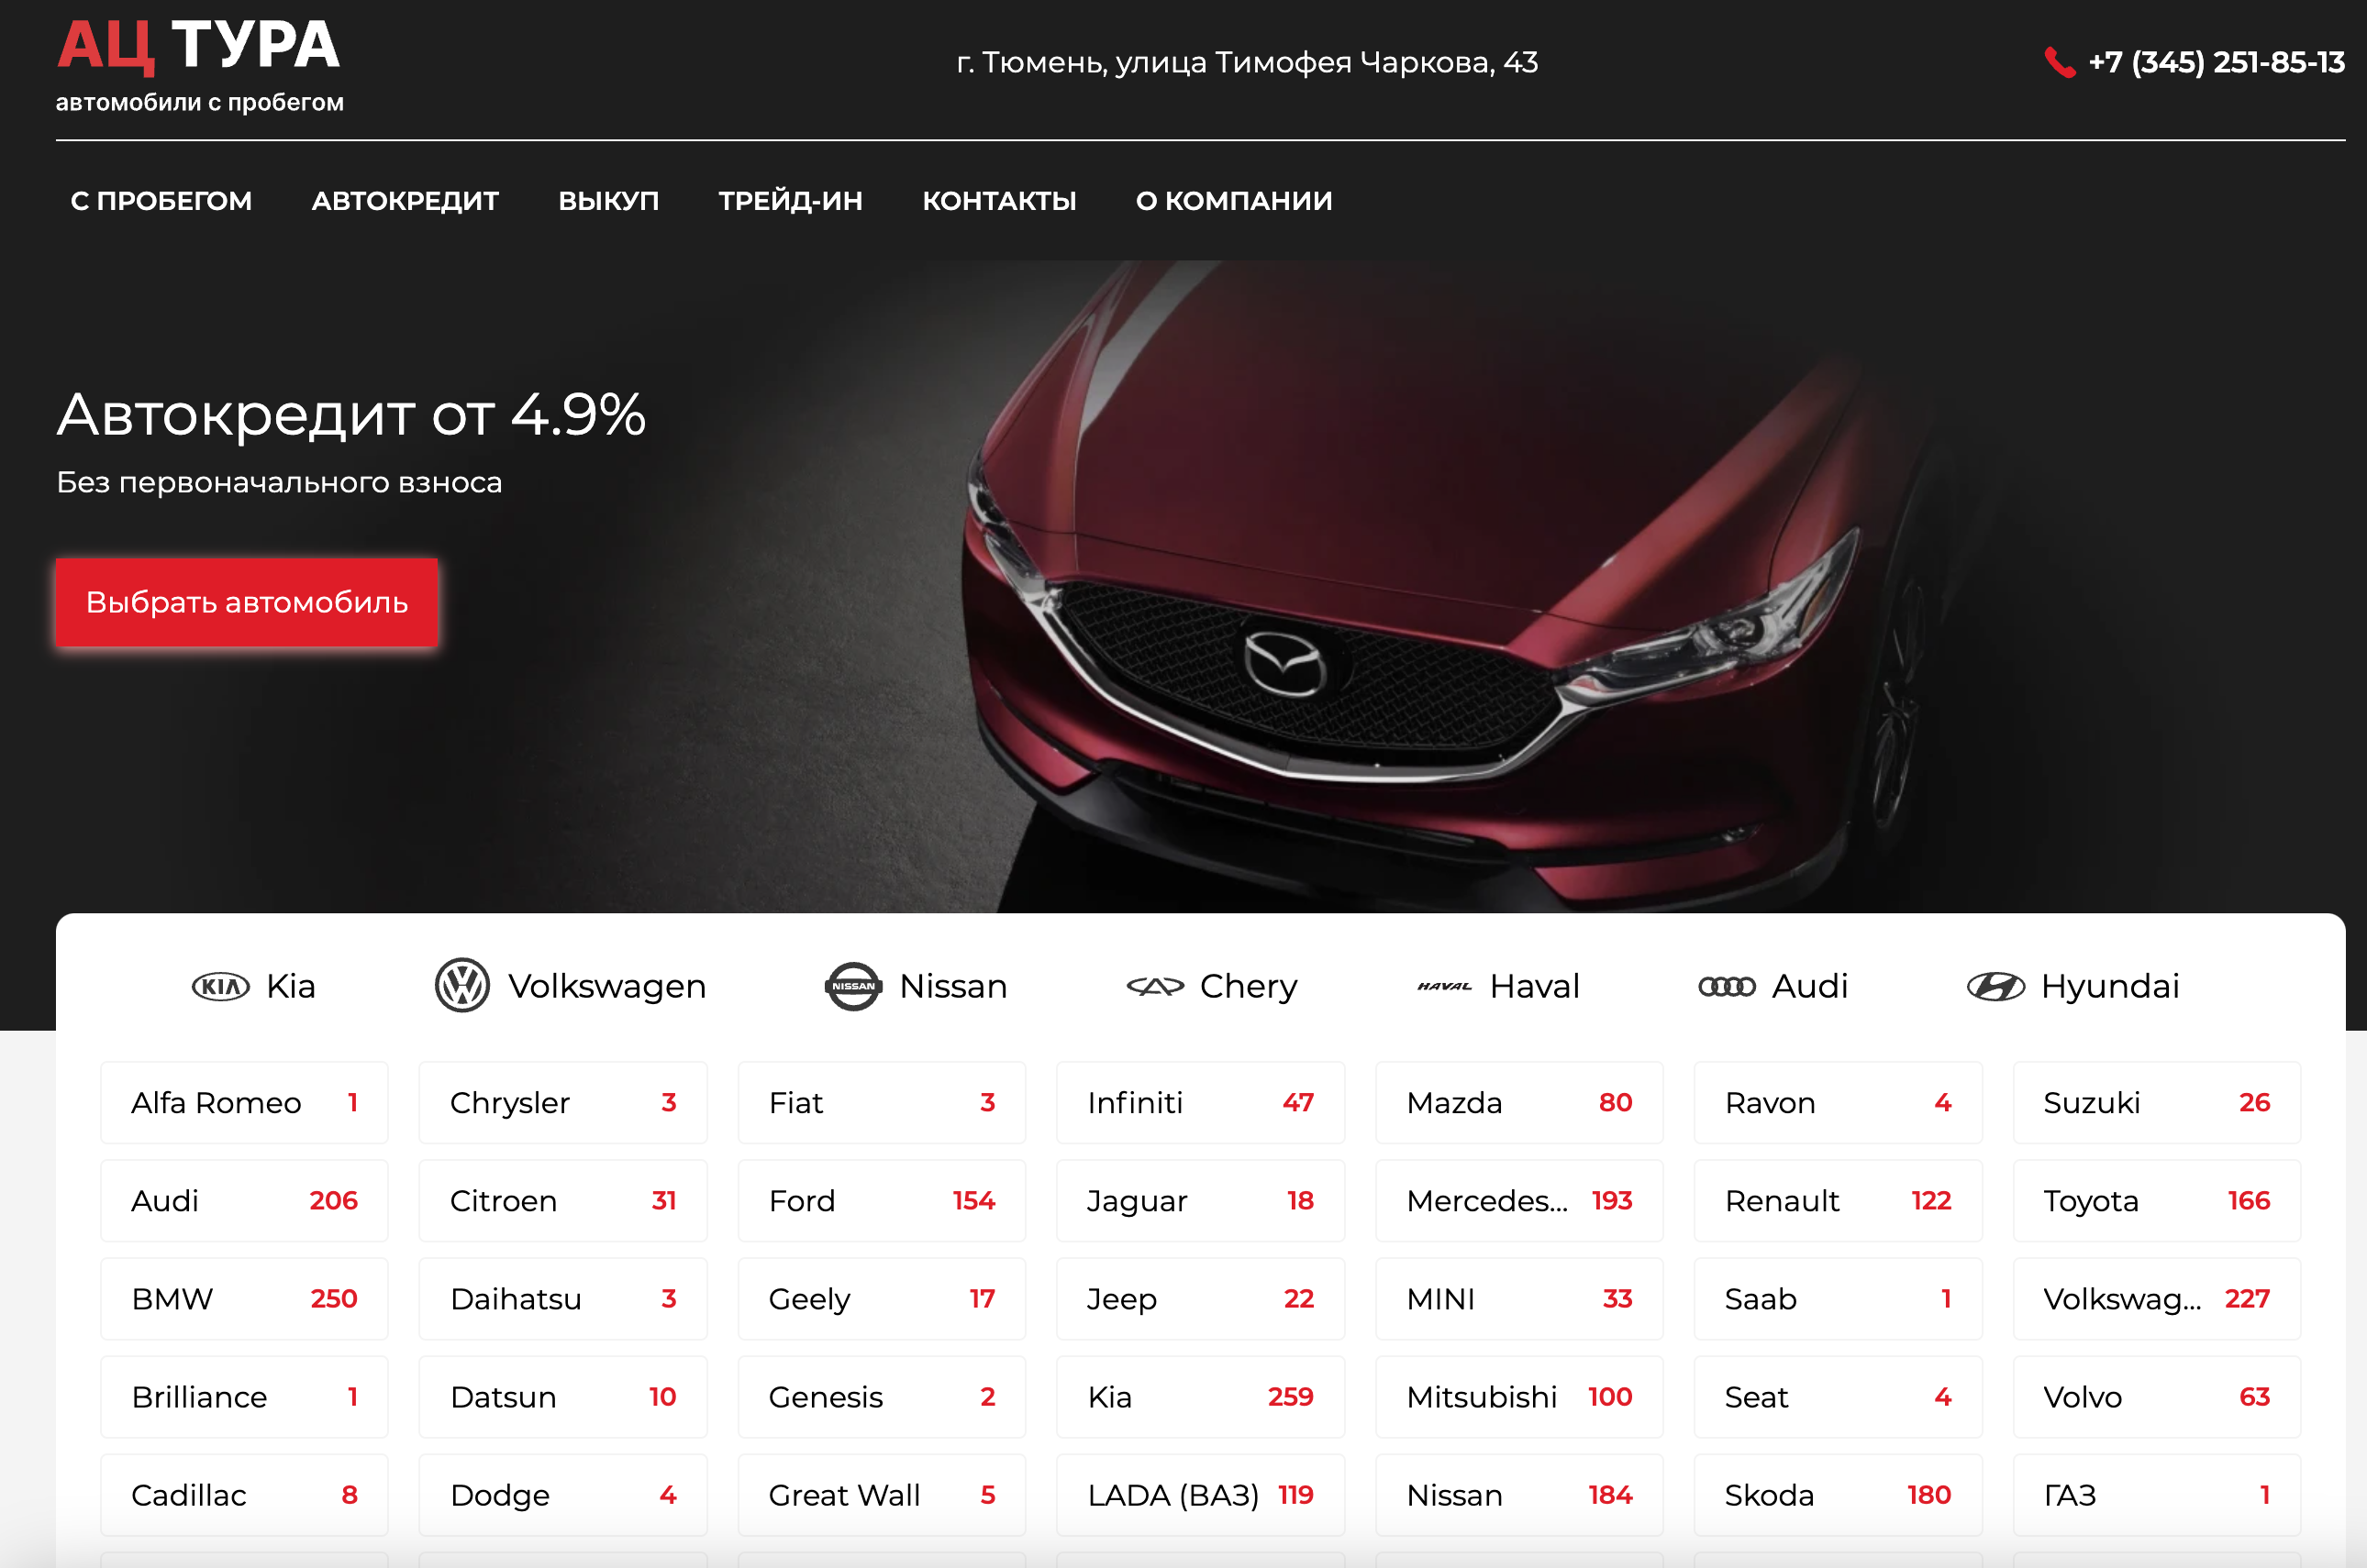Image resolution: width=2367 pixels, height=1568 pixels.
Task: Select the Renault brand tile
Action: 1838,1200
